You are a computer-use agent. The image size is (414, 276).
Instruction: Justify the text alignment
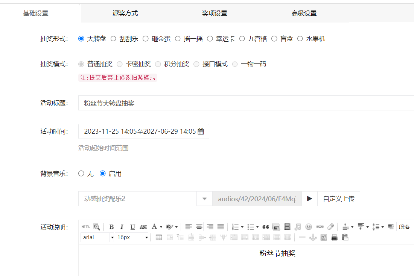coord(221,227)
